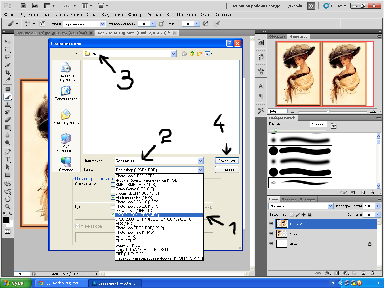Open the Фильтр menu

click(135, 14)
